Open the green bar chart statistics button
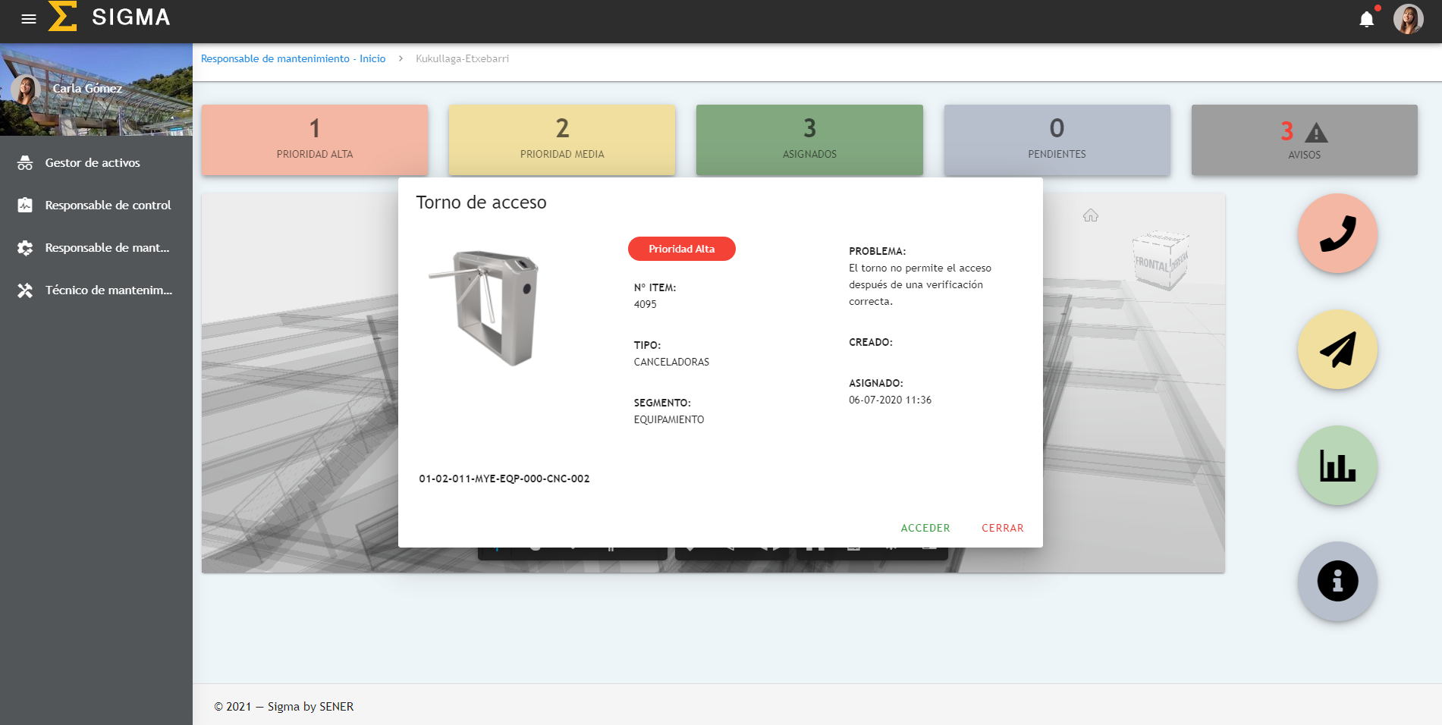The image size is (1442, 725). click(x=1337, y=466)
